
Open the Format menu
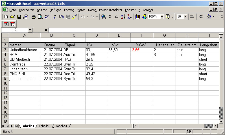pos(69,10)
